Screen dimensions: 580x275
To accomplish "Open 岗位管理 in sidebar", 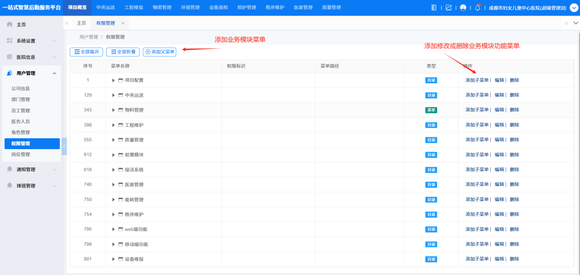I will (21, 155).
